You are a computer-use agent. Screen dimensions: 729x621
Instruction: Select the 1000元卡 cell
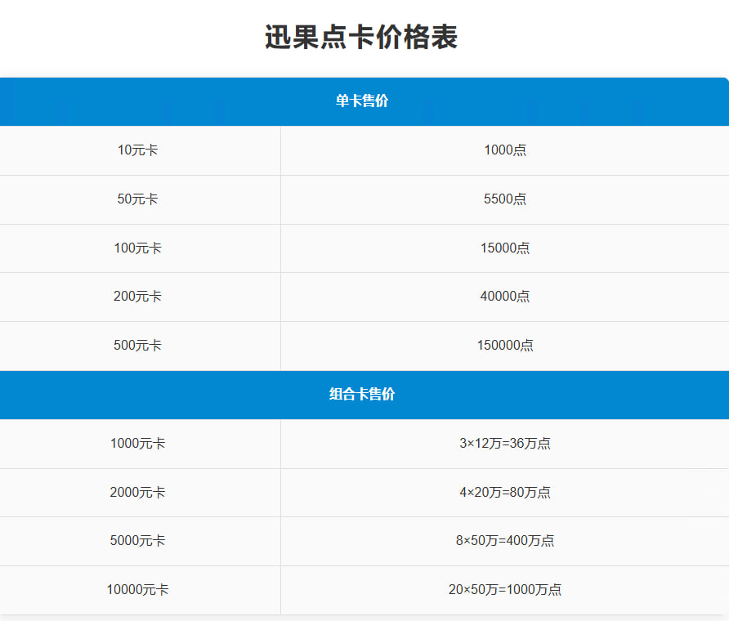click(x=140, y=444)
